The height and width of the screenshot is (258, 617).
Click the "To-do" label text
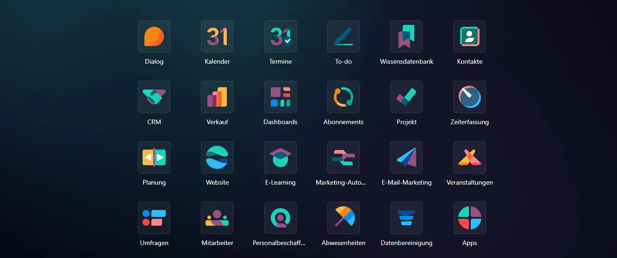pyautogui.click(x=343, y=61)
